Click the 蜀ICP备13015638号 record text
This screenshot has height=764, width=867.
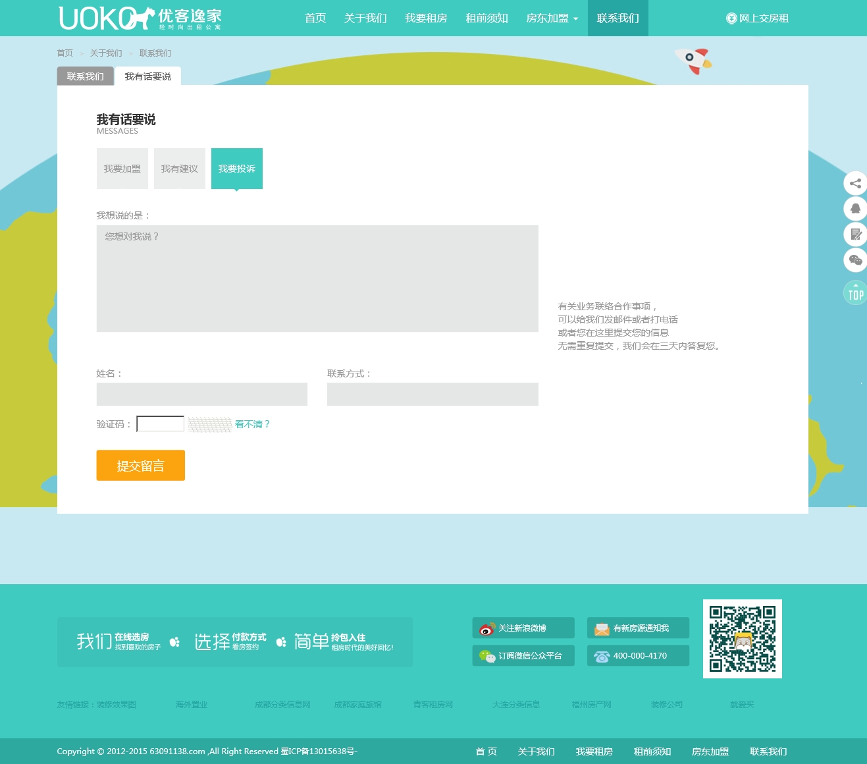tap(319, 751)
